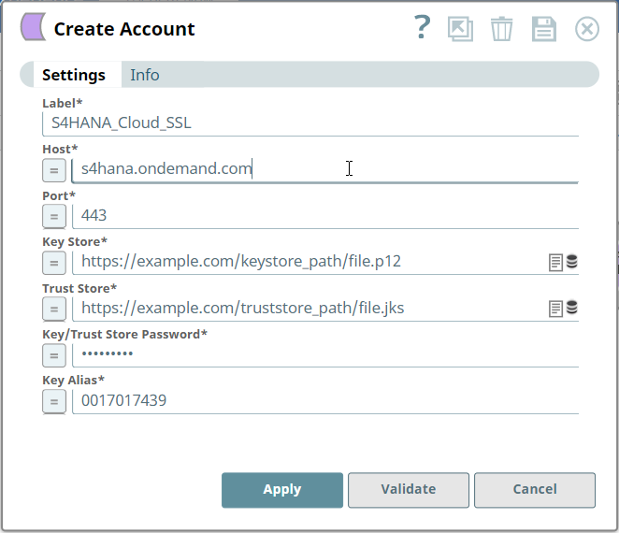Viewport: 619px width, 533px height.
Task: Click the trash delete icon
Action: point(502,28)
